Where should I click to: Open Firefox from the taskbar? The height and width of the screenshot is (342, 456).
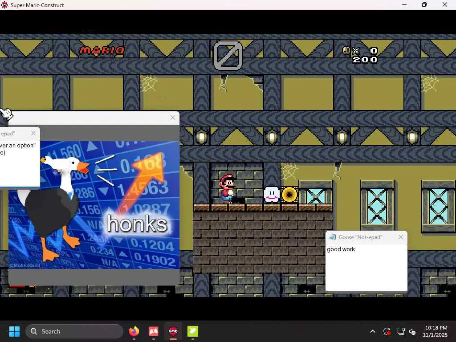(x=134, y=331)
